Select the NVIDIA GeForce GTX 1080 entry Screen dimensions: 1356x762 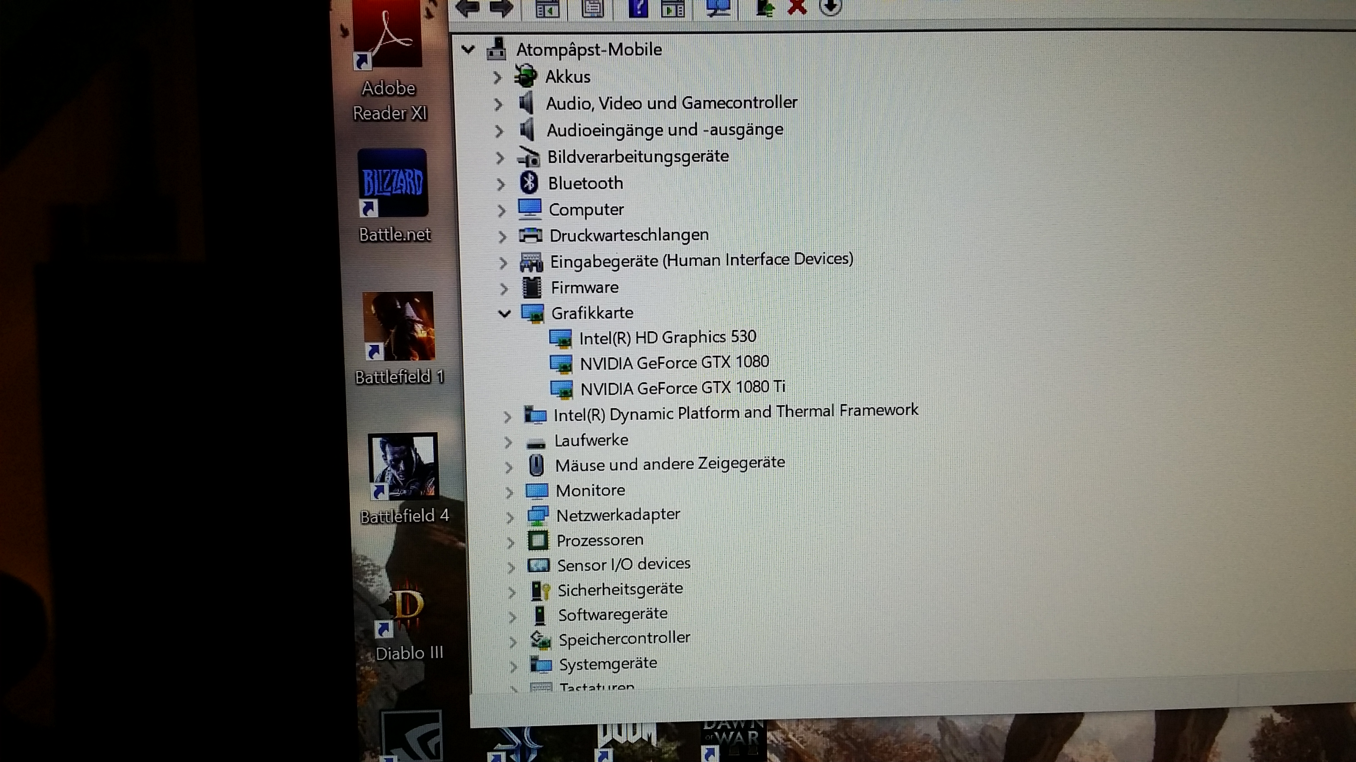point(674,363)
